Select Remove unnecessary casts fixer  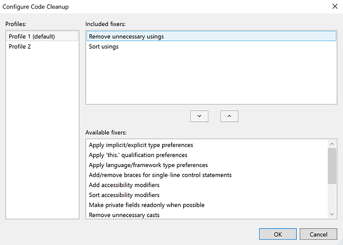point(124,215)
